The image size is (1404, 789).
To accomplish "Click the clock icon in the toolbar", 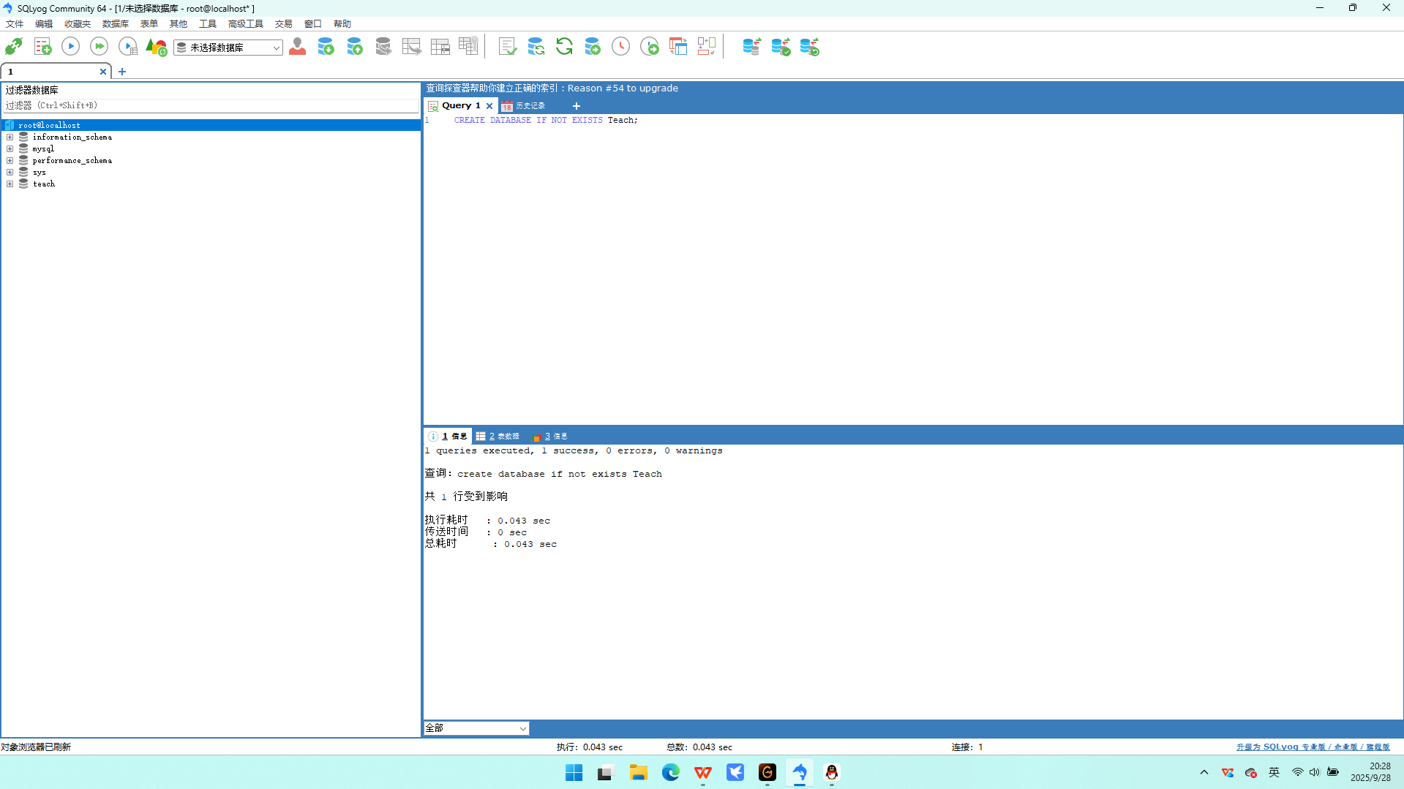I will pos(620,47).
